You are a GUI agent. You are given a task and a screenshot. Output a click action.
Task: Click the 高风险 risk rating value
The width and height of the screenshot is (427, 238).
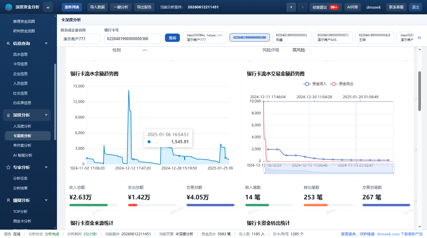299,50
